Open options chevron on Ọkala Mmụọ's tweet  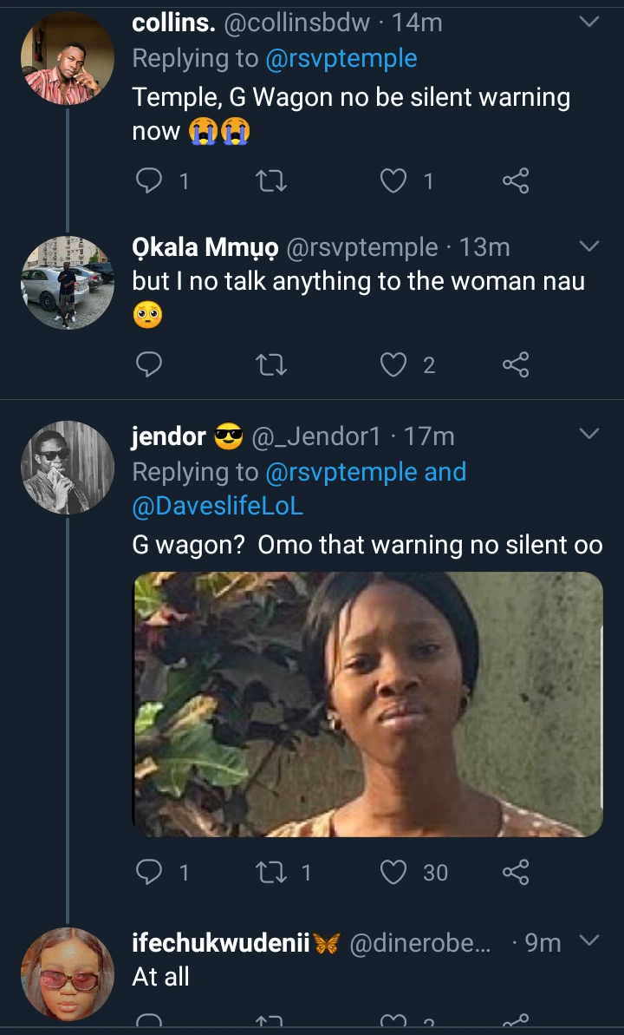589,247
